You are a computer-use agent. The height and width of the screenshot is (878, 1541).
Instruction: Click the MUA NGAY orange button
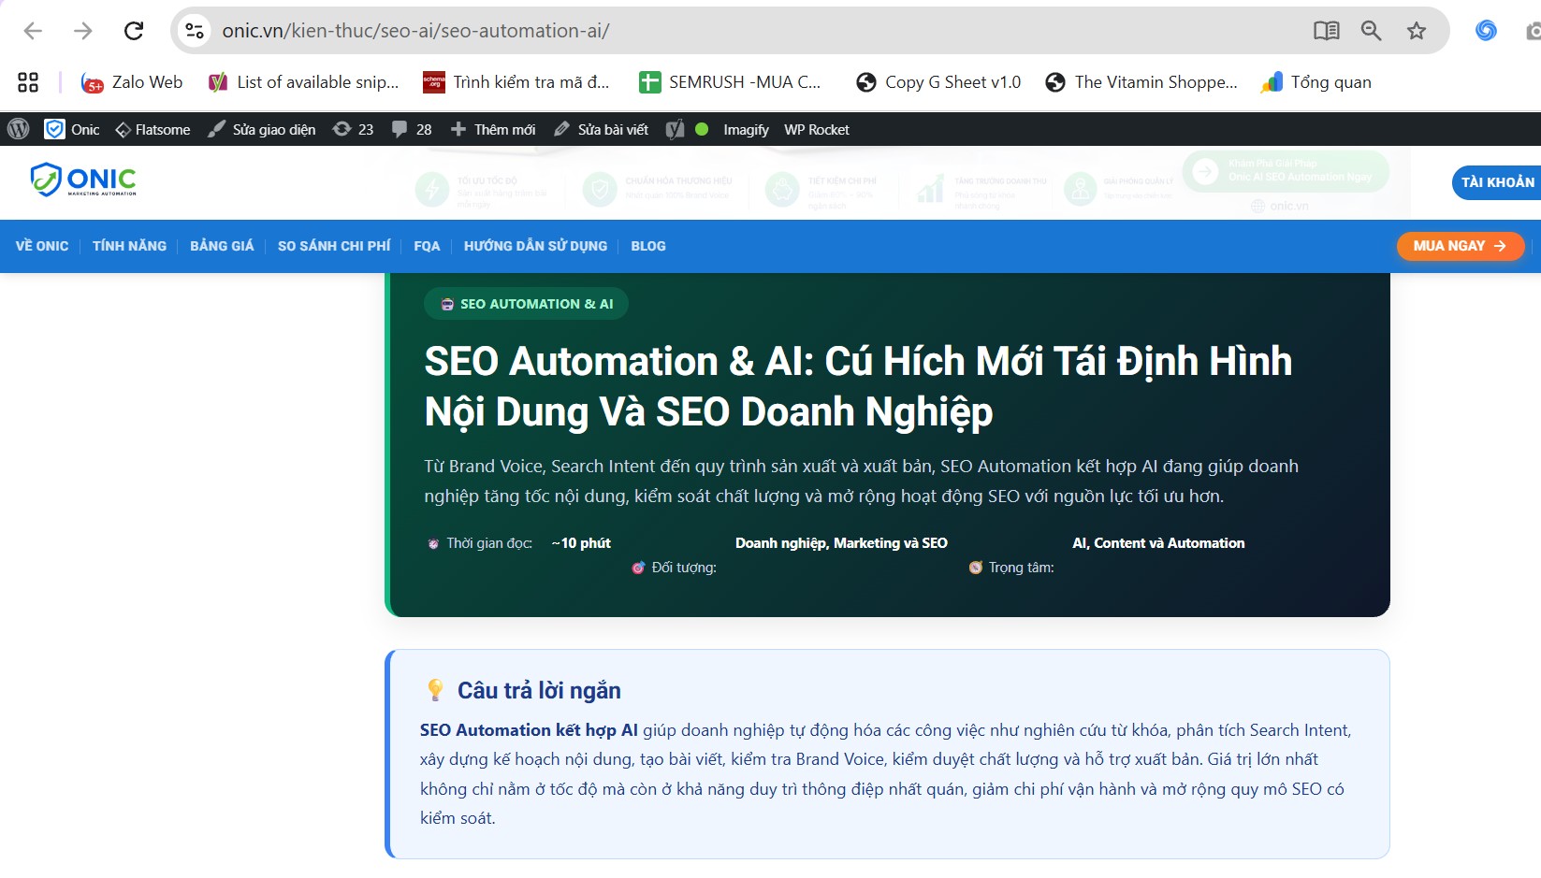tap(1461, 246)
